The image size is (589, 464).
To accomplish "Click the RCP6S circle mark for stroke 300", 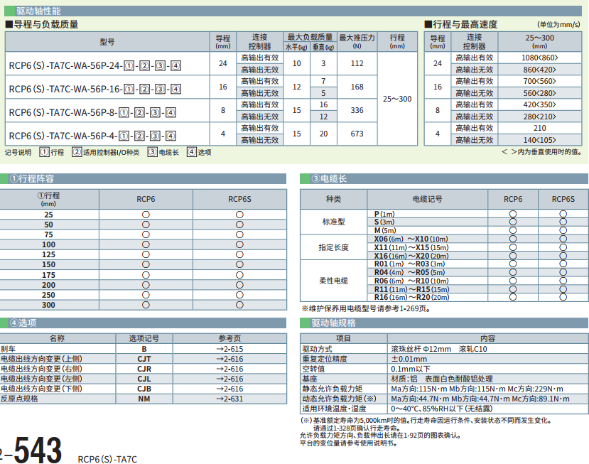I will click(x=239, y=305).
